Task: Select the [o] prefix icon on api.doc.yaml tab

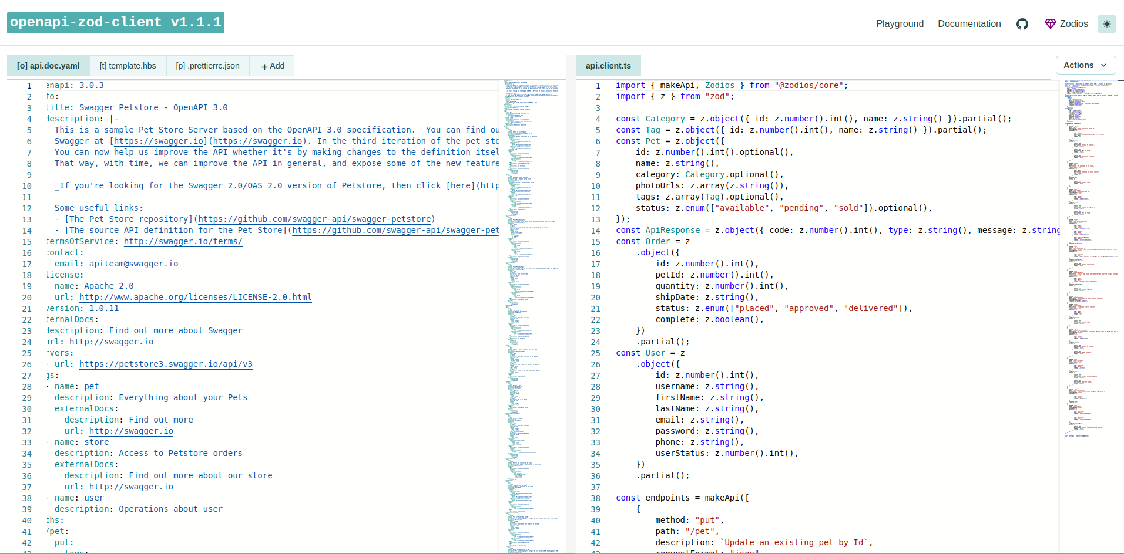Action: pos(21,65)
